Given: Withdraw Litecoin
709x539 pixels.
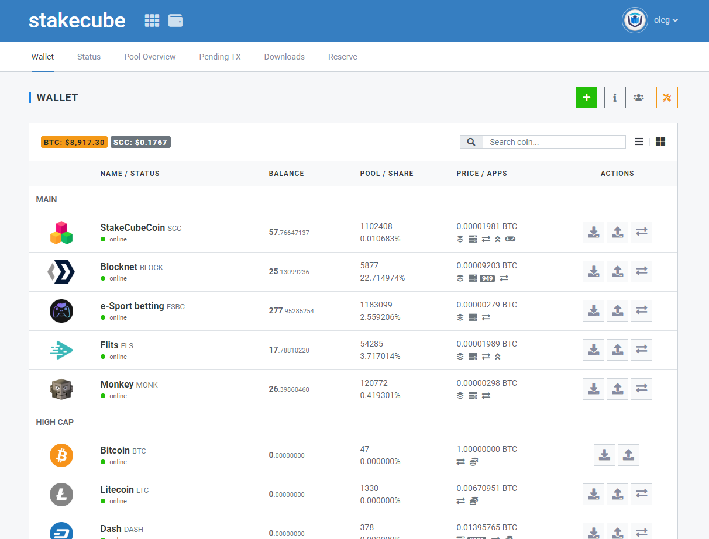Looking at the screenshot, I should (x=618, y=494).
